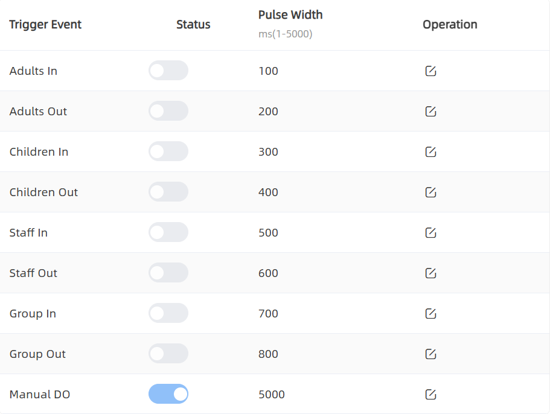
Task: Disable the Manual DO toggle
Action: 168,394
